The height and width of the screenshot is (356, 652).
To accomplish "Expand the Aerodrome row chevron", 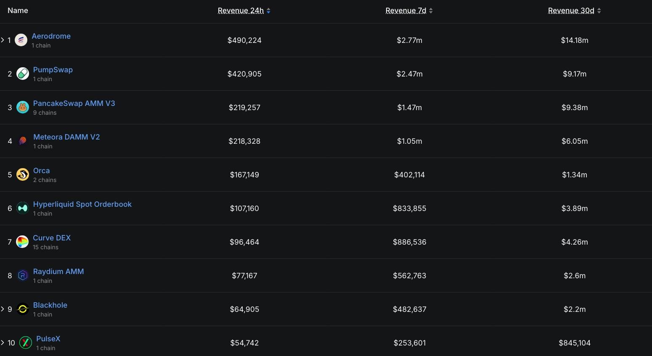I will tap(3, 40).
